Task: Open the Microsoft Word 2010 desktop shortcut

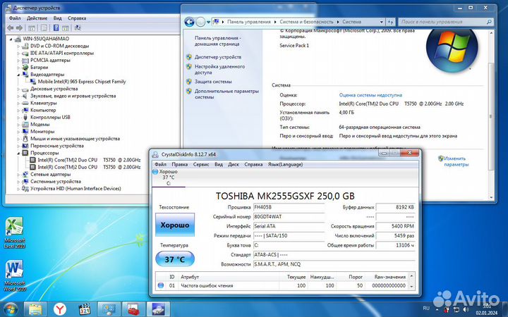Action: 15,275
